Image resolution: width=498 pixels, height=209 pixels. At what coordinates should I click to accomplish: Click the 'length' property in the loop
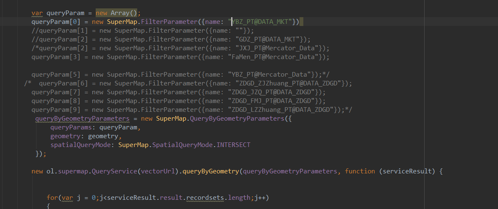240,198
